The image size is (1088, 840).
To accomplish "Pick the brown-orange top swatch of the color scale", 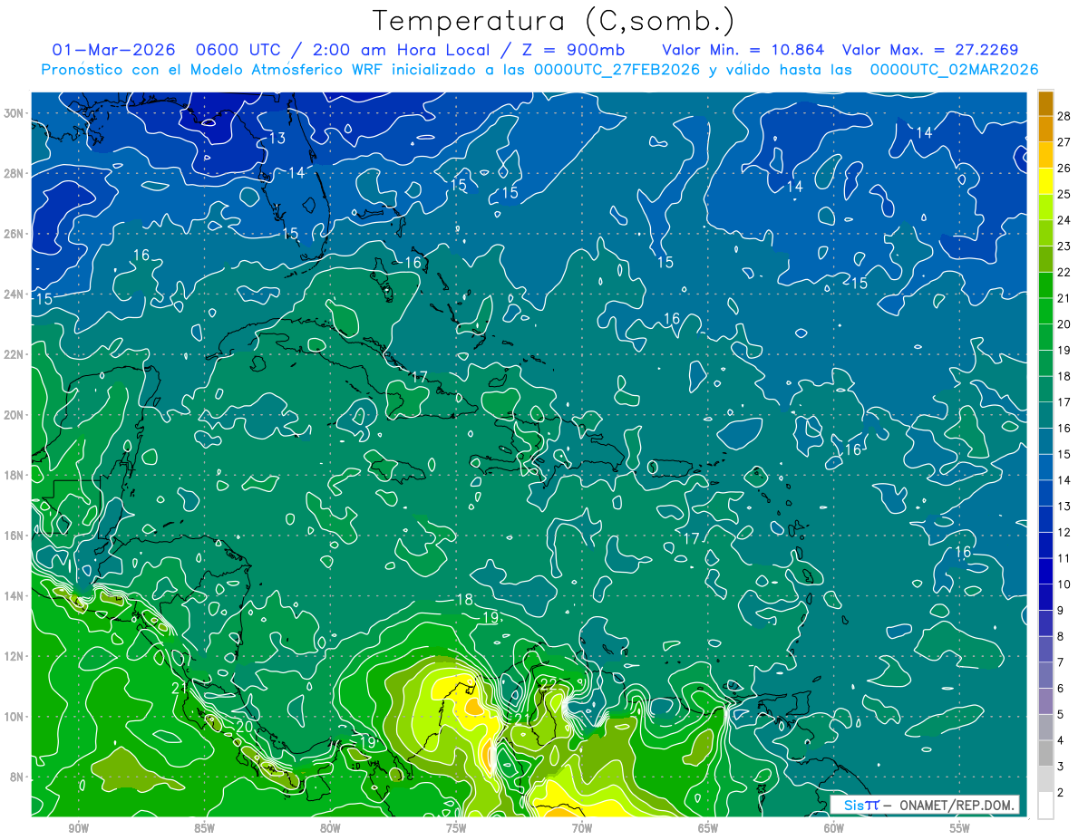I will (x=1045, y=102).
